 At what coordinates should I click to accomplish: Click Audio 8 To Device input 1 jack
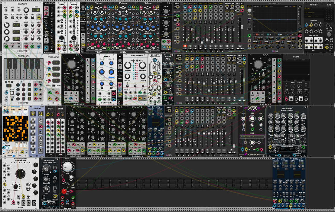(x=307, y=25)
